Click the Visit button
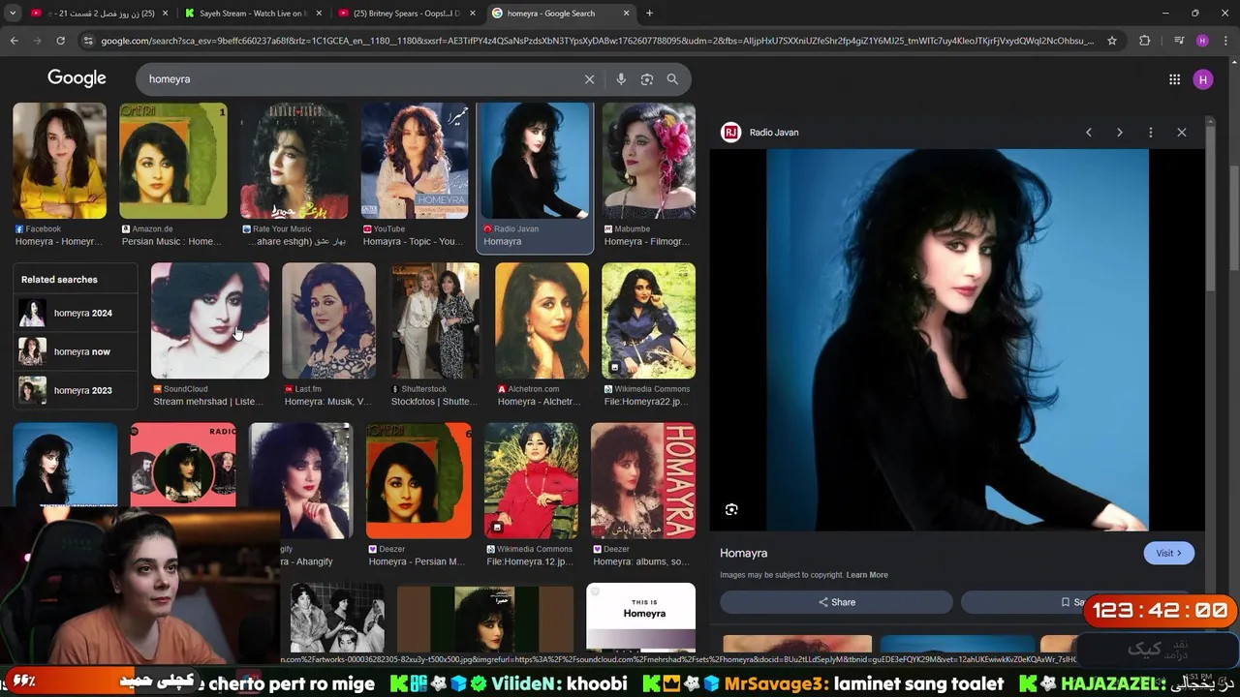This screenshot has height=697, width=1240. pos(1168,553)
